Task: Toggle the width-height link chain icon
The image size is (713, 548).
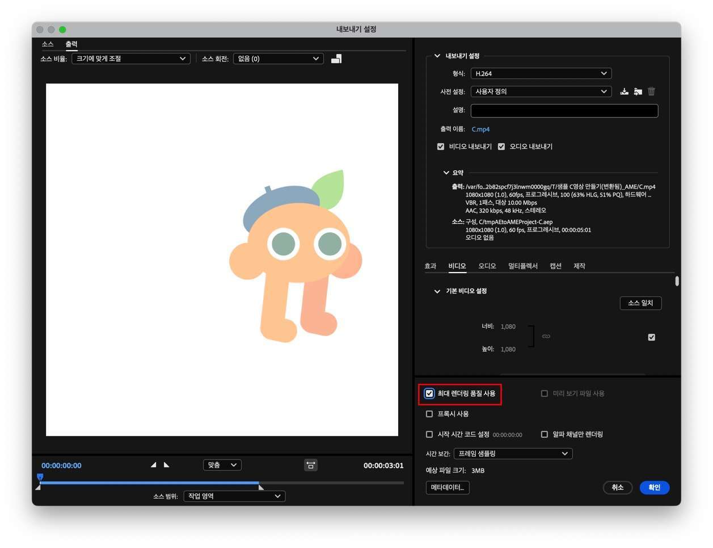Action: [x=546, y=337]
